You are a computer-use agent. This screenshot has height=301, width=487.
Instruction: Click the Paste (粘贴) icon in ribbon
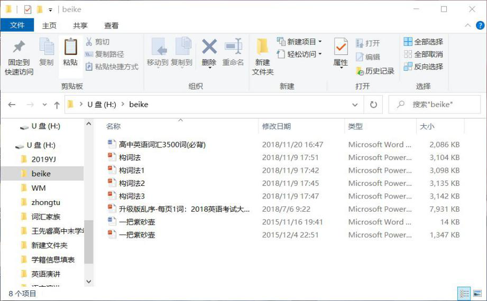[x=70, y=48]
